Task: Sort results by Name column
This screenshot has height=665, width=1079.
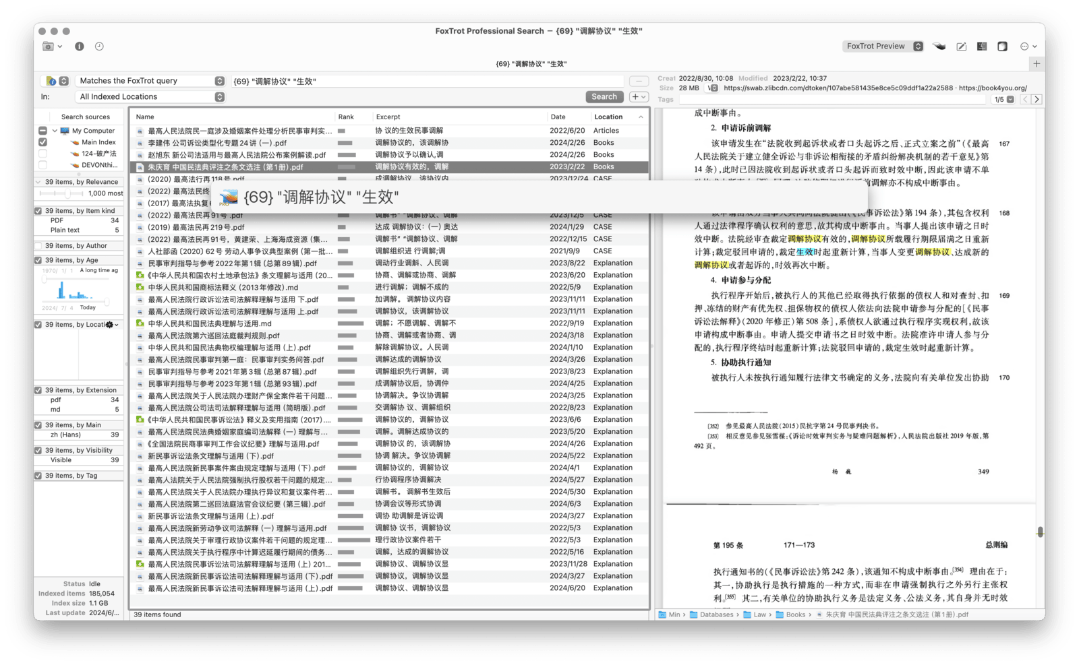Action: 232,117
